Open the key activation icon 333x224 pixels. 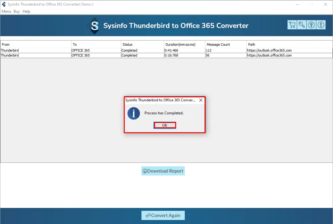301,25
